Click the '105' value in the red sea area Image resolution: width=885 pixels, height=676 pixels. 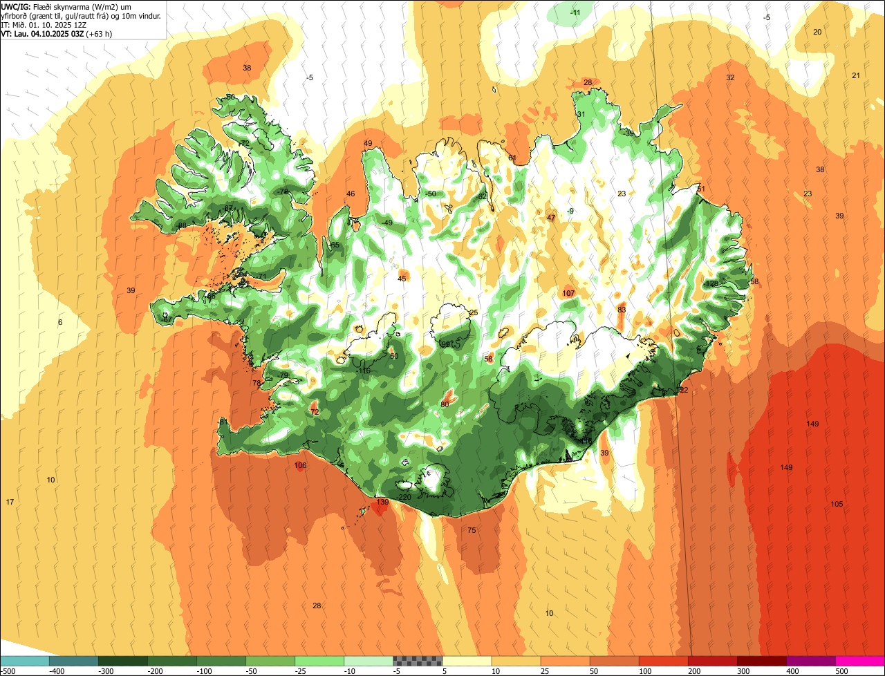pos(837,504)
